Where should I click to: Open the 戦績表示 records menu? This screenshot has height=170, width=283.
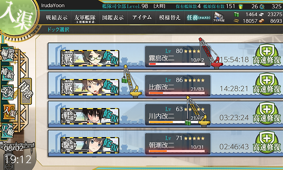[x=57, y=18]
